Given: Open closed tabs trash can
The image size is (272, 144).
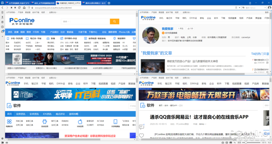Looking at the screenshot, I should coord(250,3).
